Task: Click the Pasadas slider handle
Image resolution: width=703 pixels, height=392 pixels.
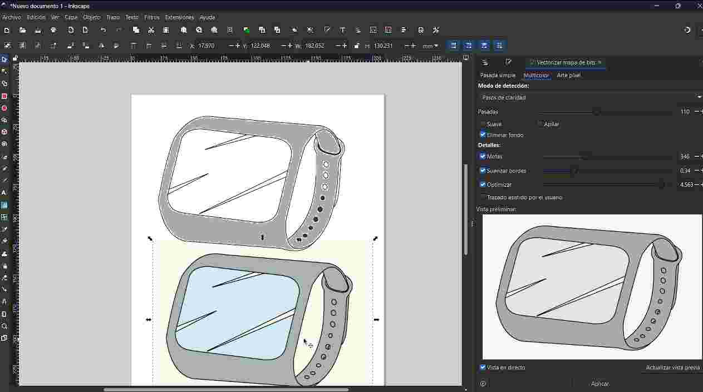Action: pyautogui.click(x=597, y=112)
